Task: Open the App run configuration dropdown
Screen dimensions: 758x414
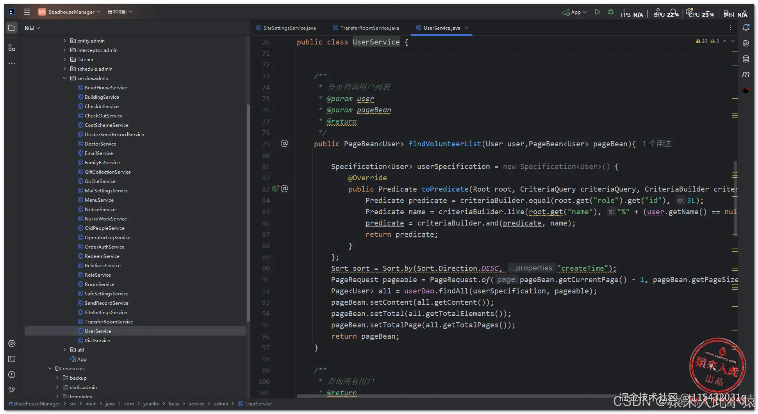Action: point(574,12)
